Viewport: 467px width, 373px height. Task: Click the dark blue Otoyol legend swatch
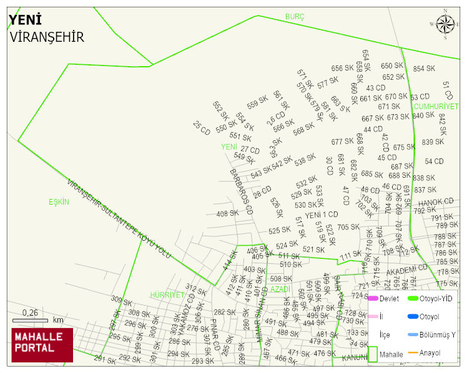(x=413, y=317)
